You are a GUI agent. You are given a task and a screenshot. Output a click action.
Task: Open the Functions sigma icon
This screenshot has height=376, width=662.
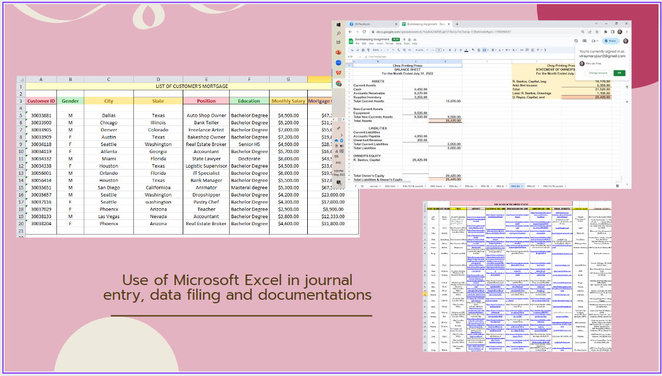[x=545, y=50]
